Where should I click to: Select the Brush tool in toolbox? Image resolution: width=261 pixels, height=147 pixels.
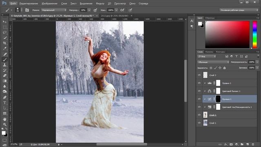(x=4, y=60)
